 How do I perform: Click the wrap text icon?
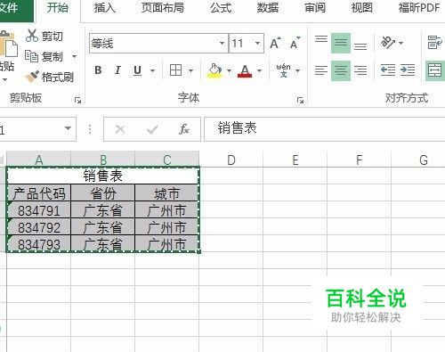(435, 43)
